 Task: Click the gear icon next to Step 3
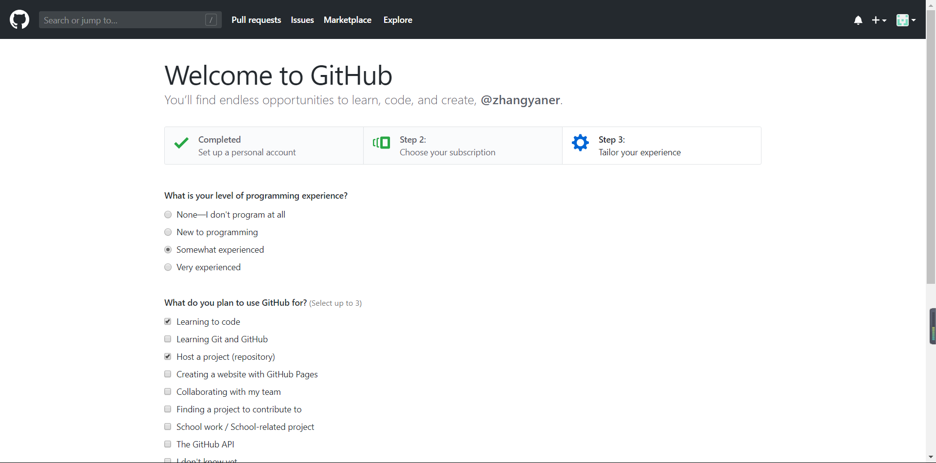click(x=580, y=143)
